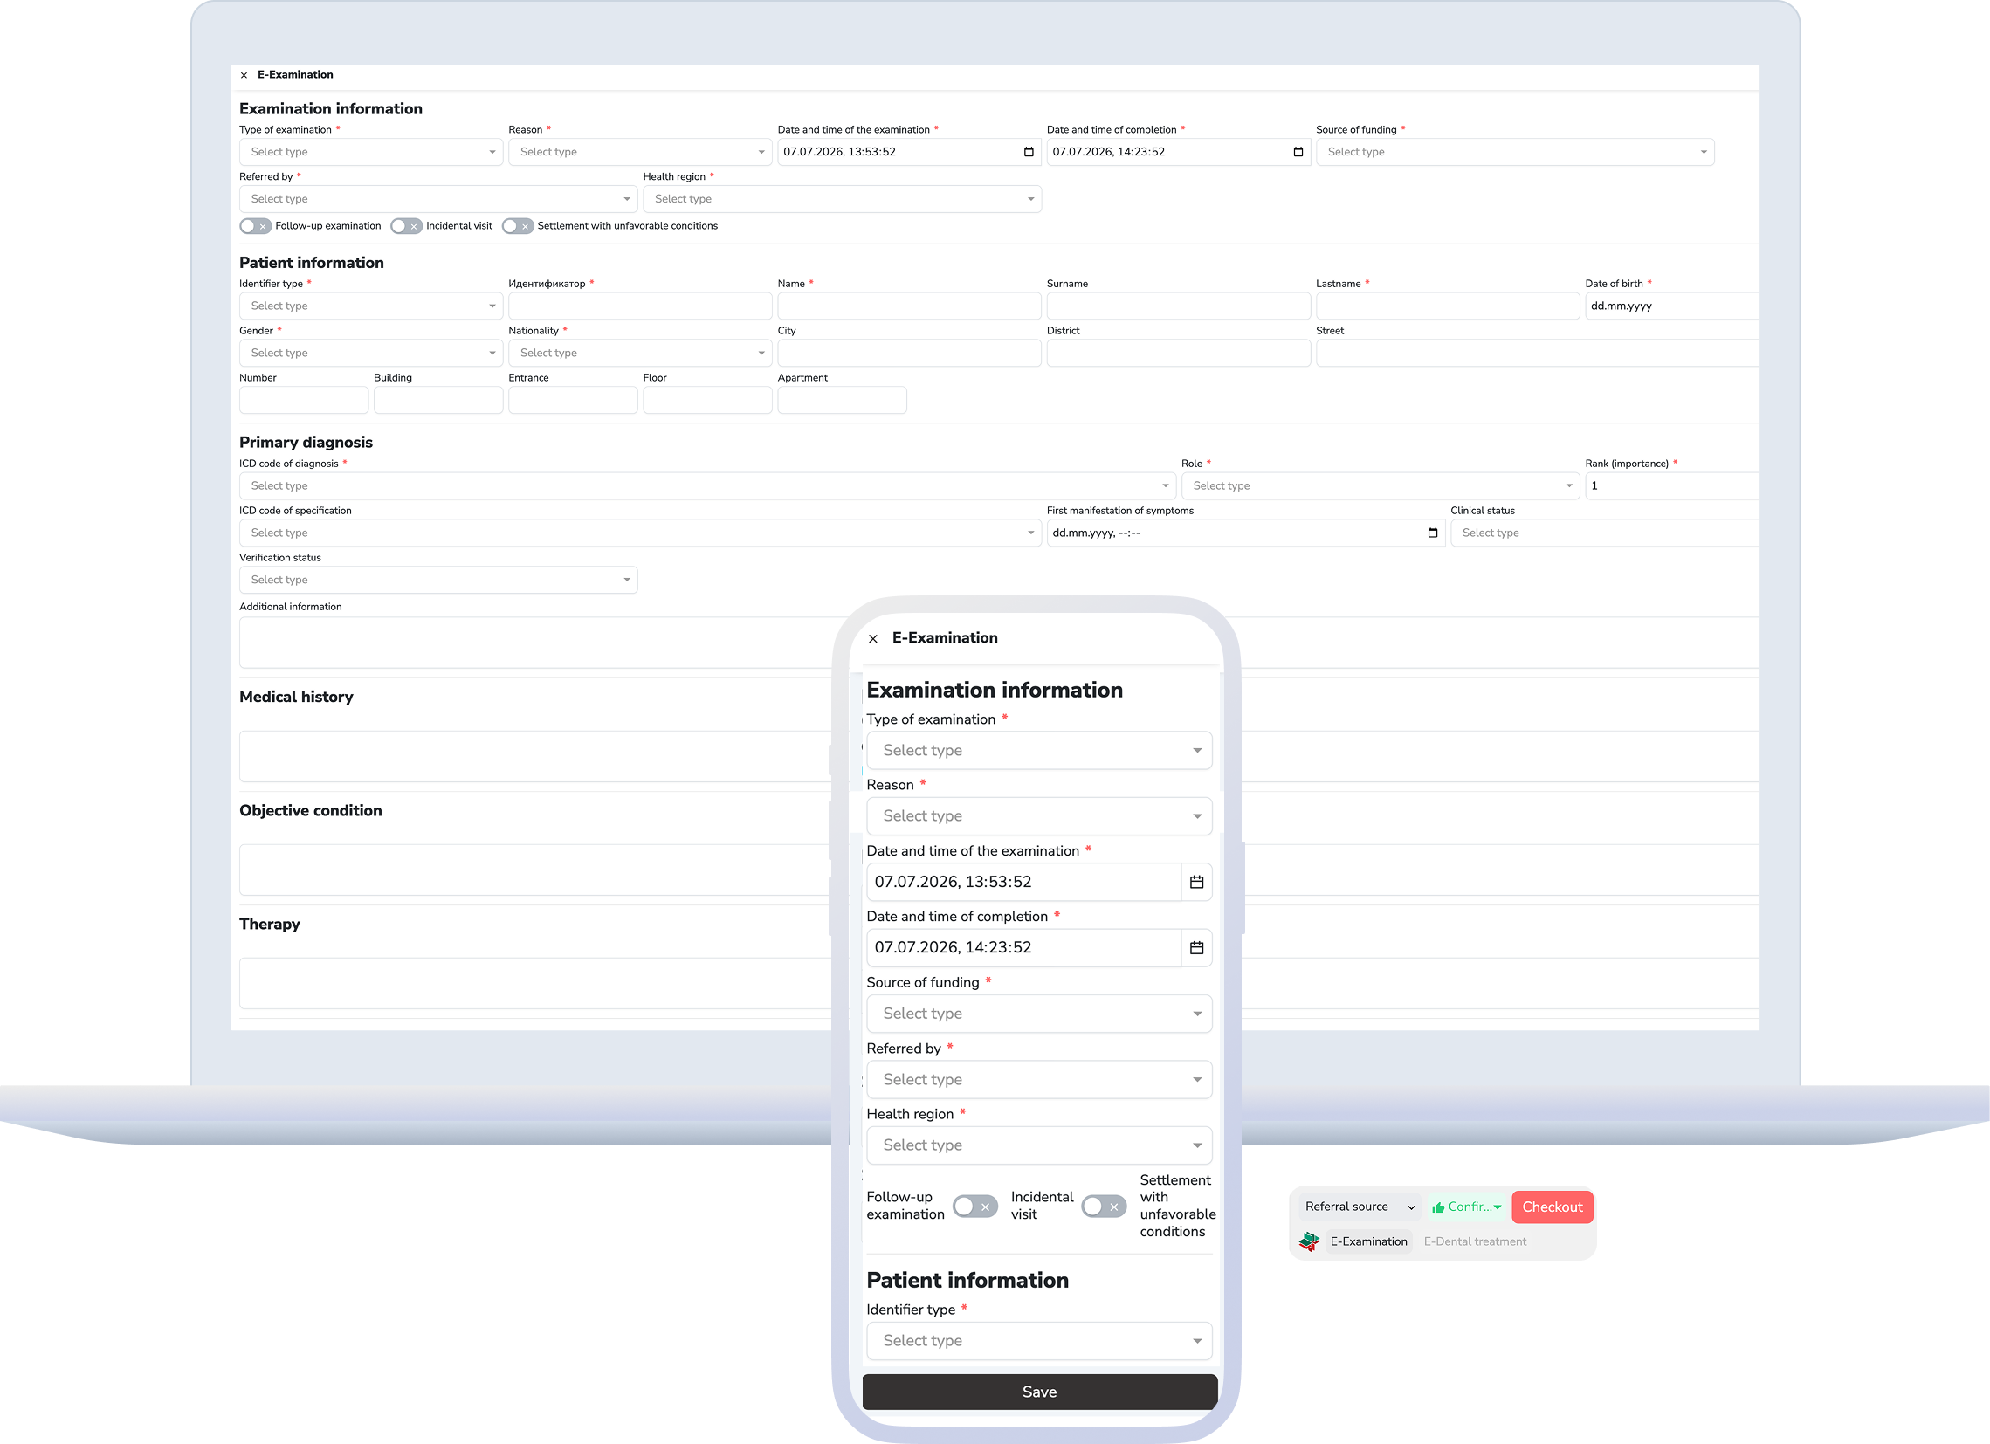Close the E-Examination form on the desktop view
Image resolution: width=1990 pixels, height=1444 pixels.
(244, 75)
